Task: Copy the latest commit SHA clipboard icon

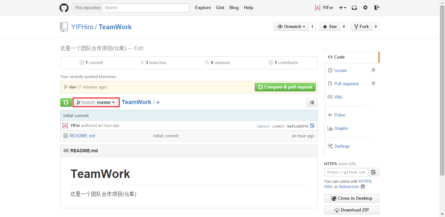Action: coord(312,126)
